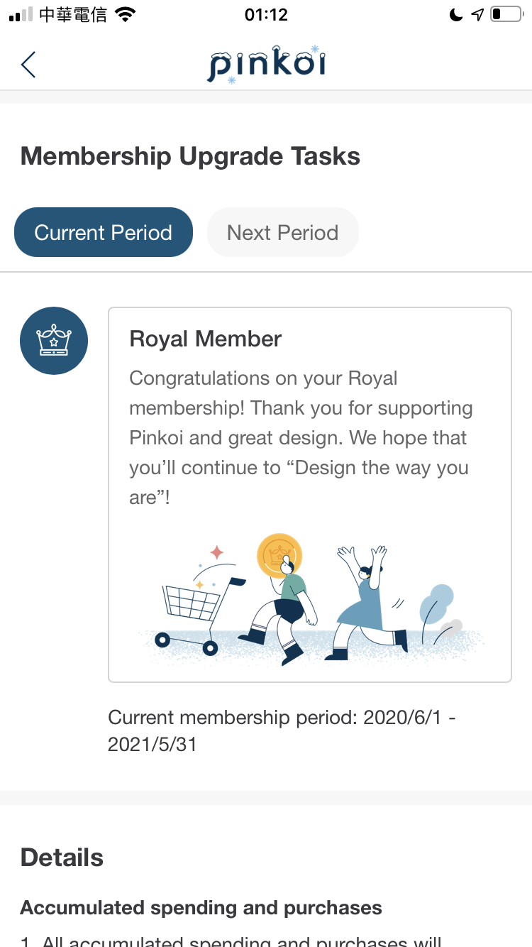Tap the back arrow icon
The width and height of the screenshot is (532, 947).
(28, 65)
